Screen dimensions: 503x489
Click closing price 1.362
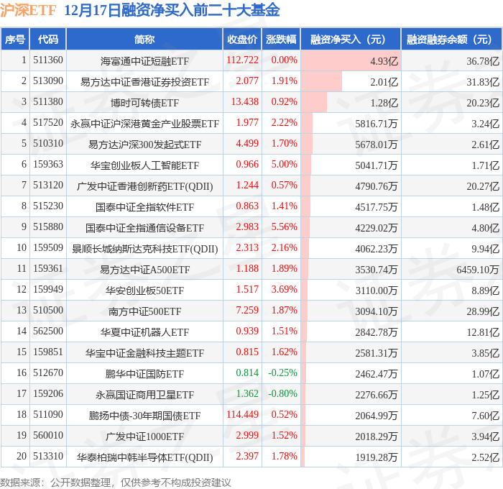[247, 394]
